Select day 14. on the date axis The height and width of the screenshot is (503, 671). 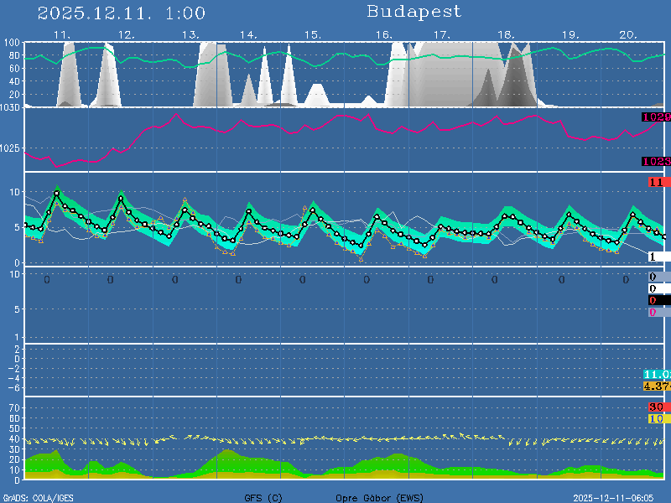[x=247, y=34]
